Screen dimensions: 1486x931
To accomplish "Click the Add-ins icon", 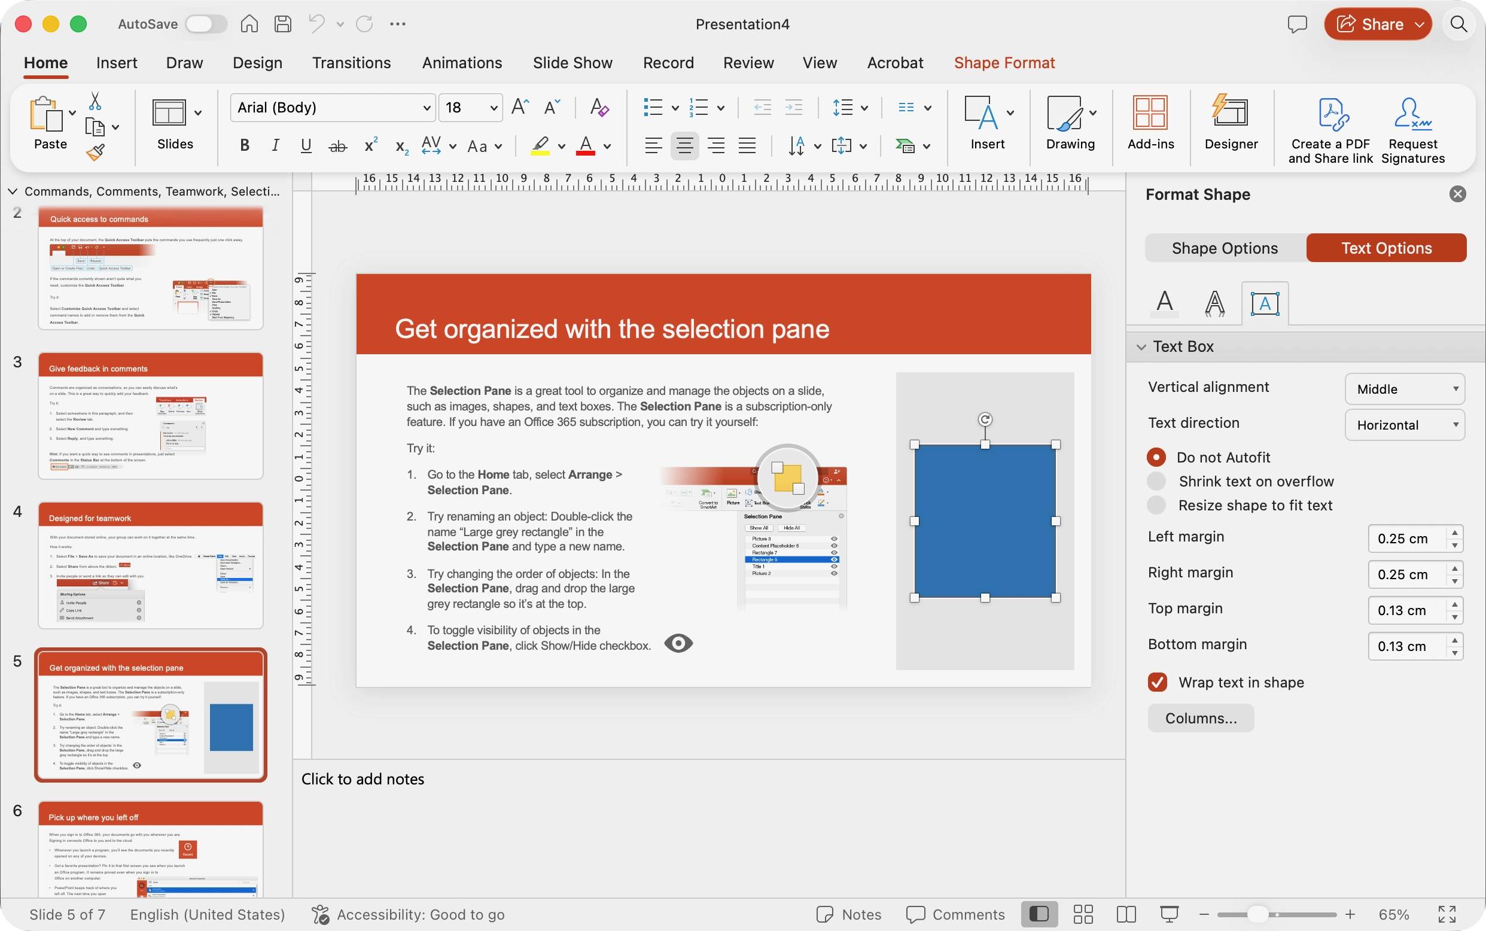I will click(1150, 122).
